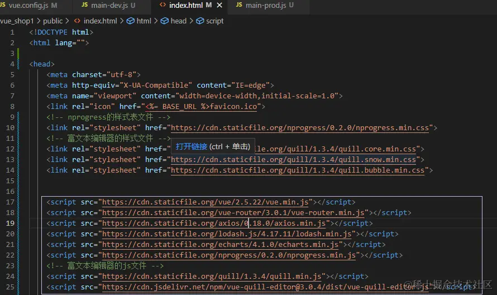497x295 pixels.
Task: Click the cube icon beside script breadcrumb
Action: pyautogui.click(x=200, y=21)
